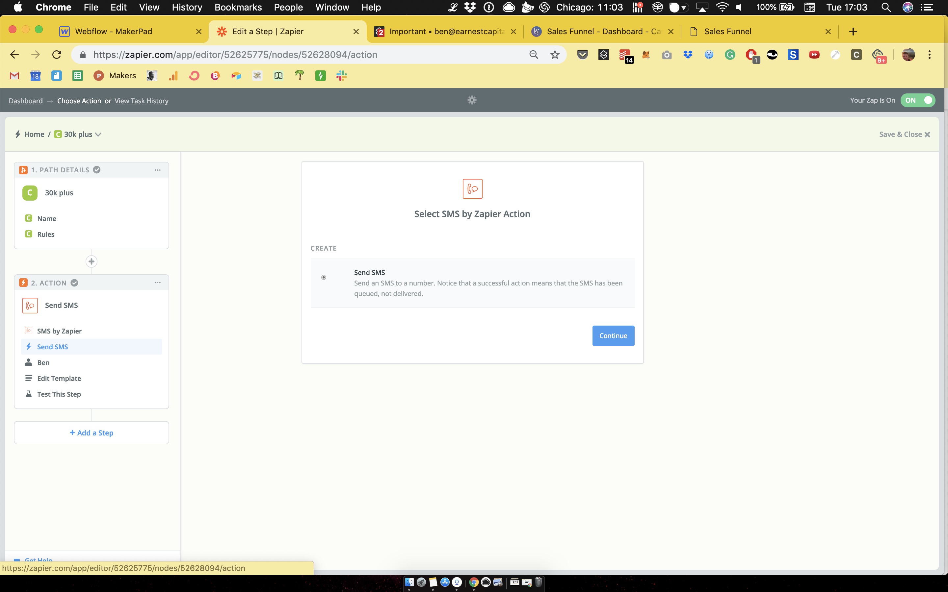Bookmark page with star icon
This screenshot has height=592, width=948.
point(555,55)
